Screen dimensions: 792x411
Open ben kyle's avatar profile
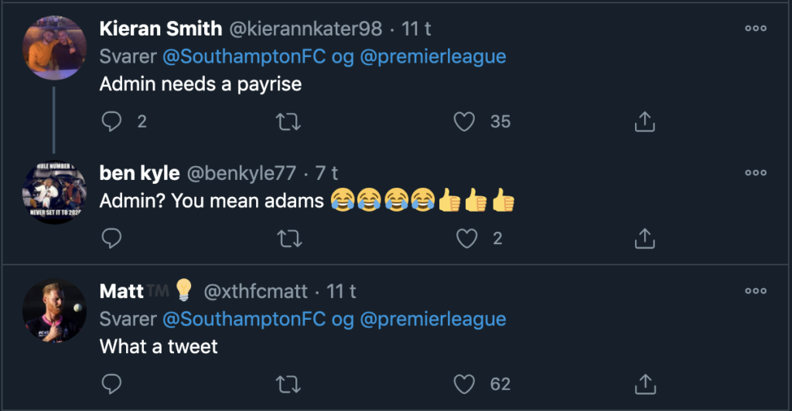point(54,192)
